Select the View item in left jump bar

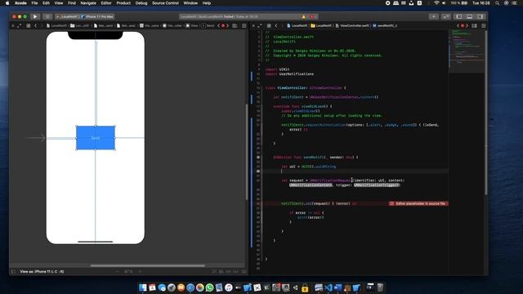(x=192, y=25)
